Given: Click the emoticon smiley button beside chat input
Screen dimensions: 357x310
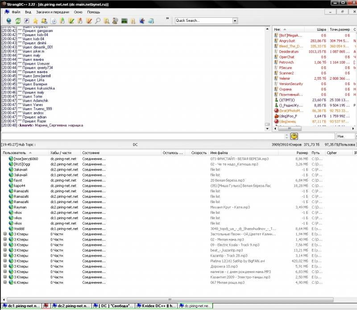Looking at the screenshot, I should [294, 136].
